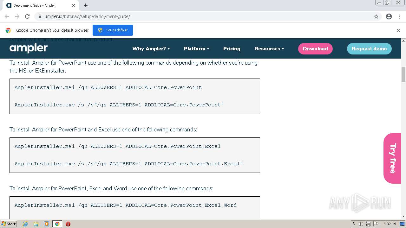
Task: Click the AmplerInstaller.exe Core,PowerPoint" command line
Action: (119, 105)
